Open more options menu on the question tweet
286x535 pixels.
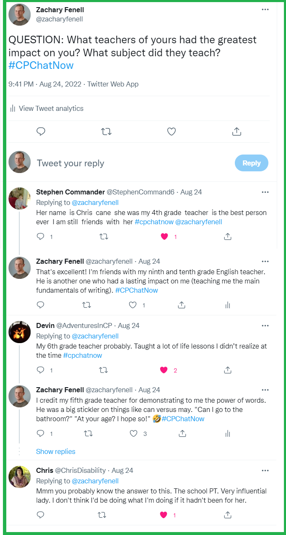coord(265,8)
